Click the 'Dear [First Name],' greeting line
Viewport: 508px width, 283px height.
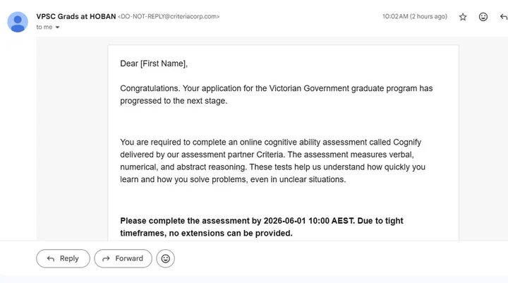pos(154,64)
